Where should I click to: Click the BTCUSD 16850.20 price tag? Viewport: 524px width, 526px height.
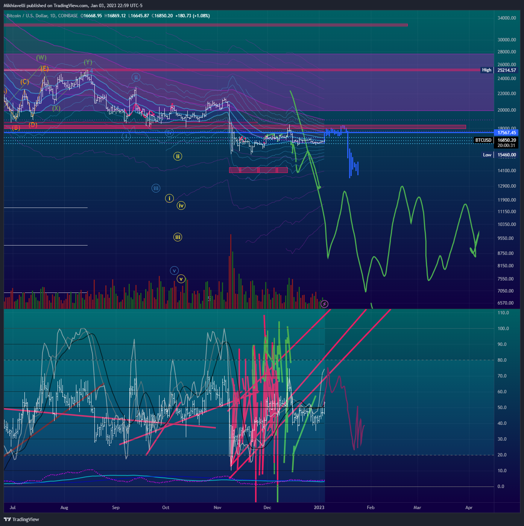point(496,140)
